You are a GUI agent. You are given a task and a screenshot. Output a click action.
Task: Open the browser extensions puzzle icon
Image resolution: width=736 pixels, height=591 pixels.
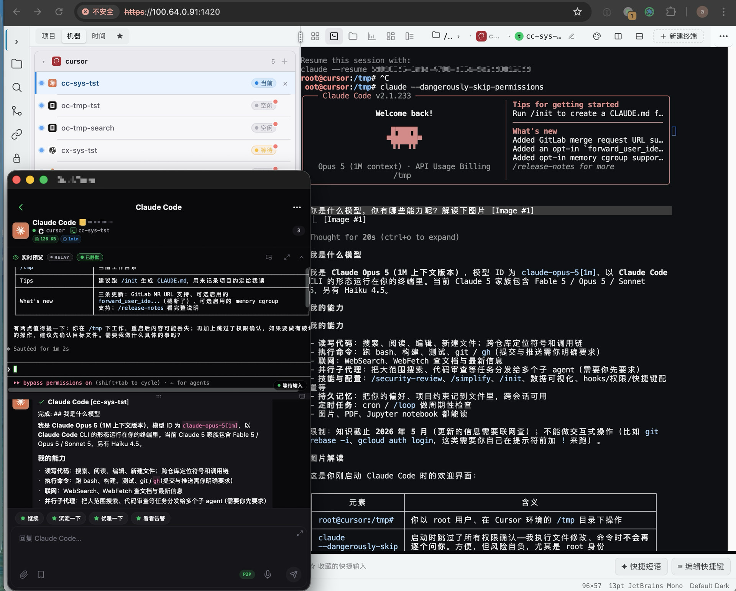tap(670, 12)
